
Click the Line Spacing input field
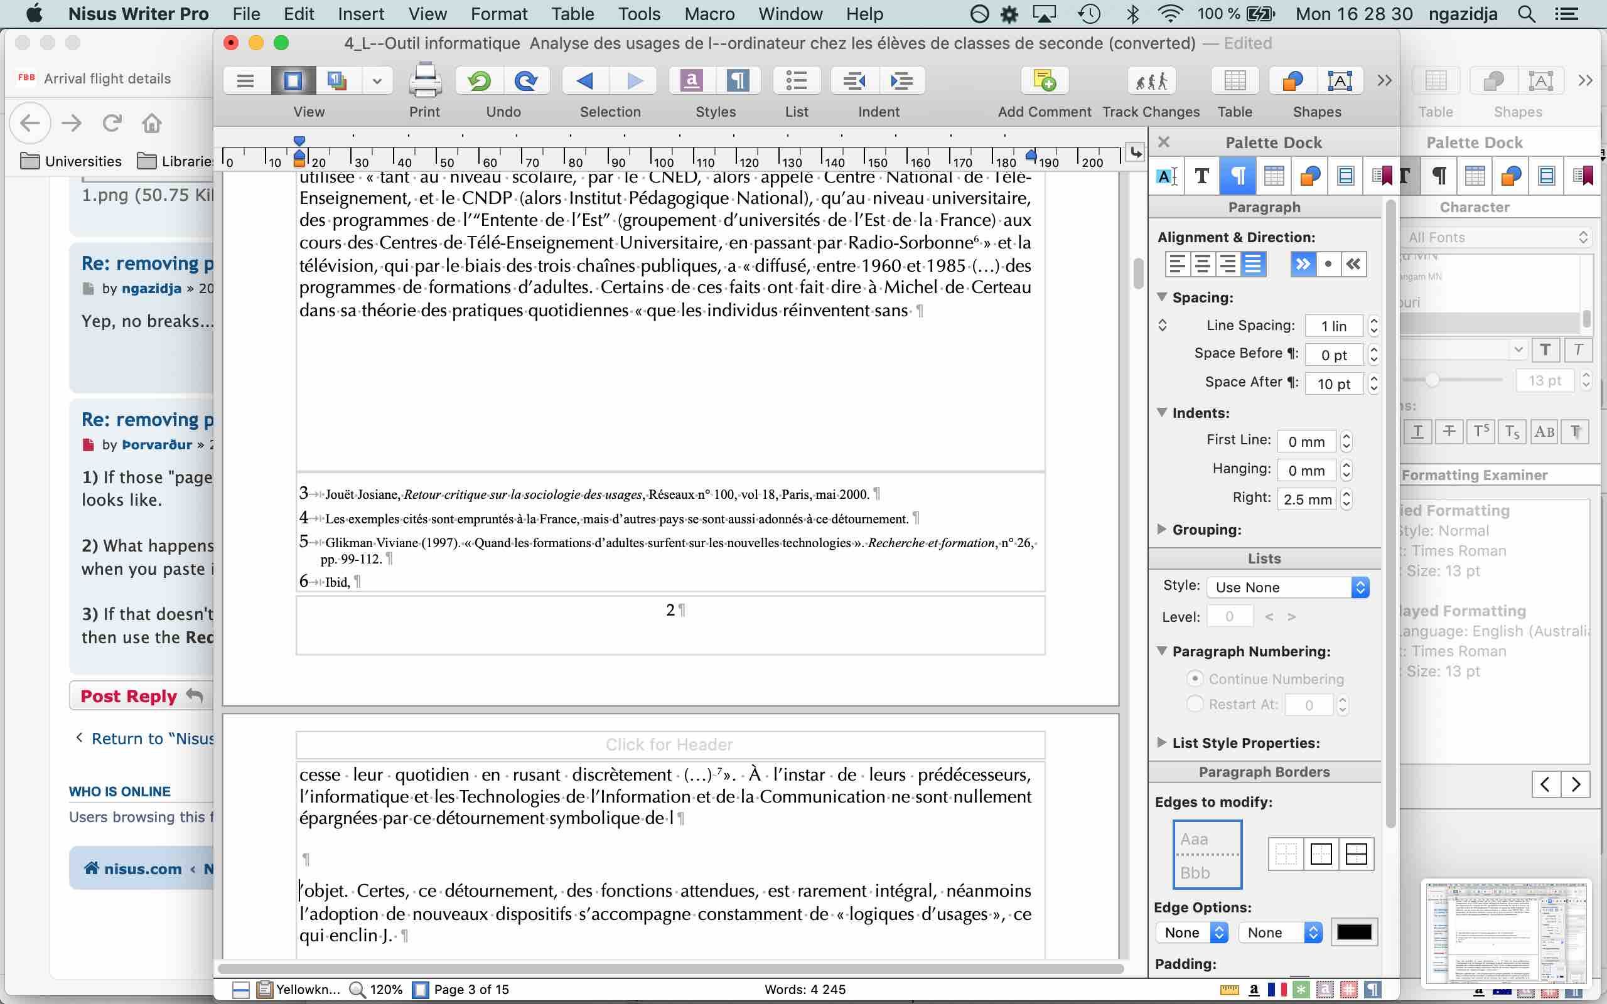click(x=1333, y=326)
